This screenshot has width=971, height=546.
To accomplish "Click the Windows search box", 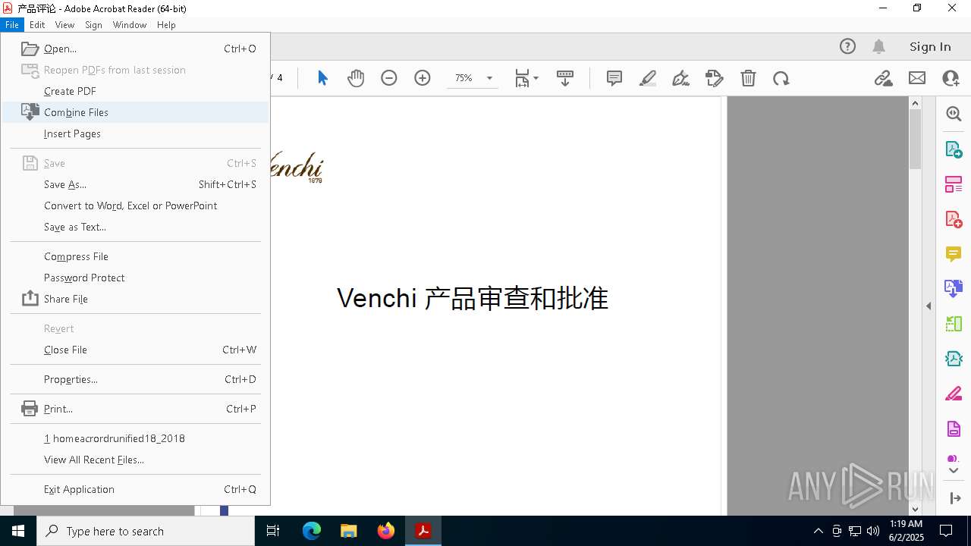I will [x=146, y=531].
